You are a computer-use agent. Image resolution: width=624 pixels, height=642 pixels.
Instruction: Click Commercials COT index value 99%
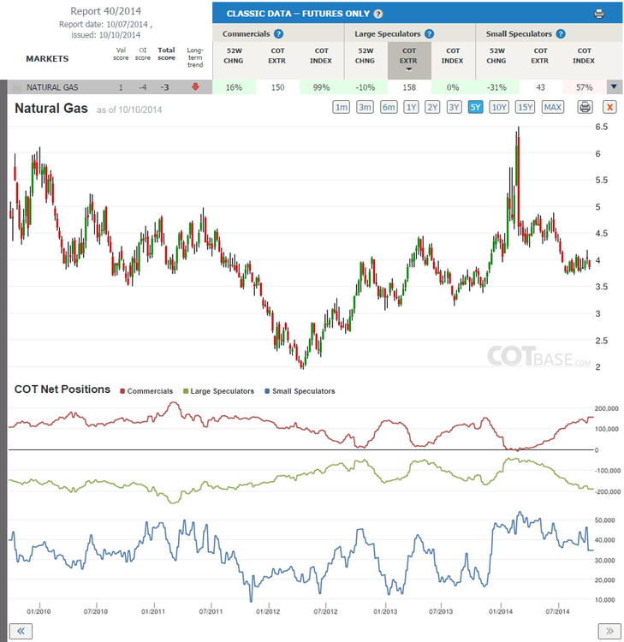322,87
